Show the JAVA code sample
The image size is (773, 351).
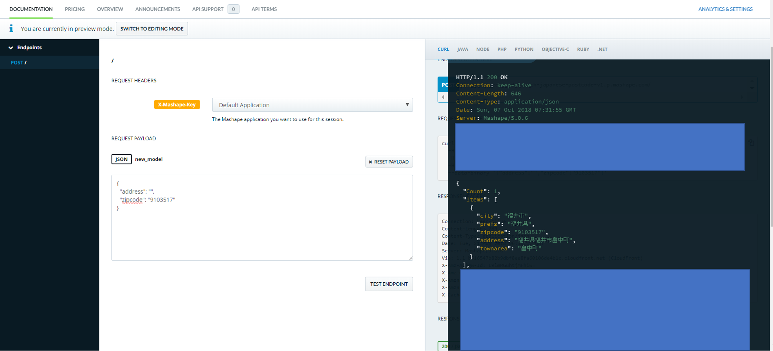tap(462, 49)
